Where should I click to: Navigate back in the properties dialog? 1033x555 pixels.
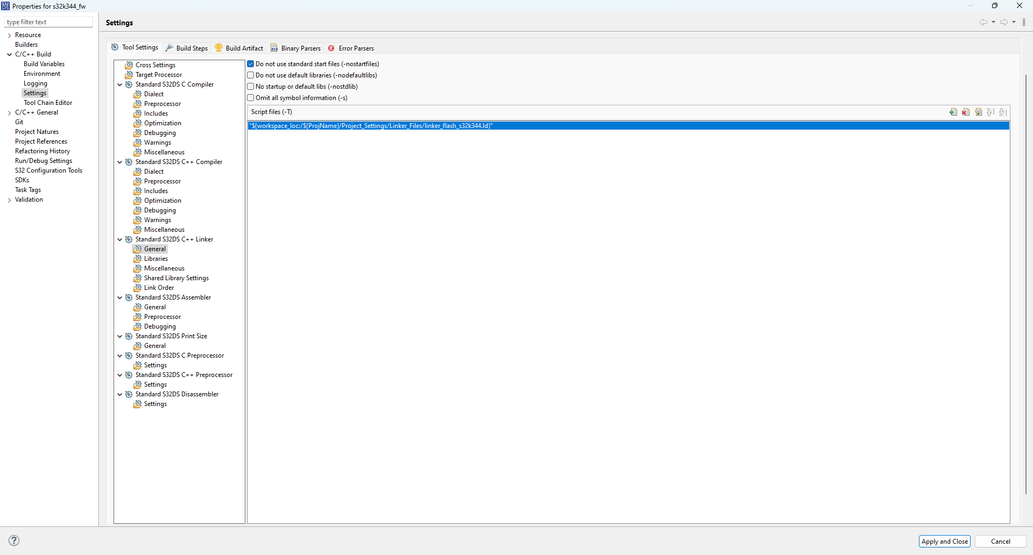tap(983, 22)
